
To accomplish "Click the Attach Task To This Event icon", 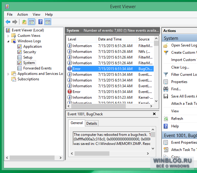I will pyautogui.click(x=166, y=149).
